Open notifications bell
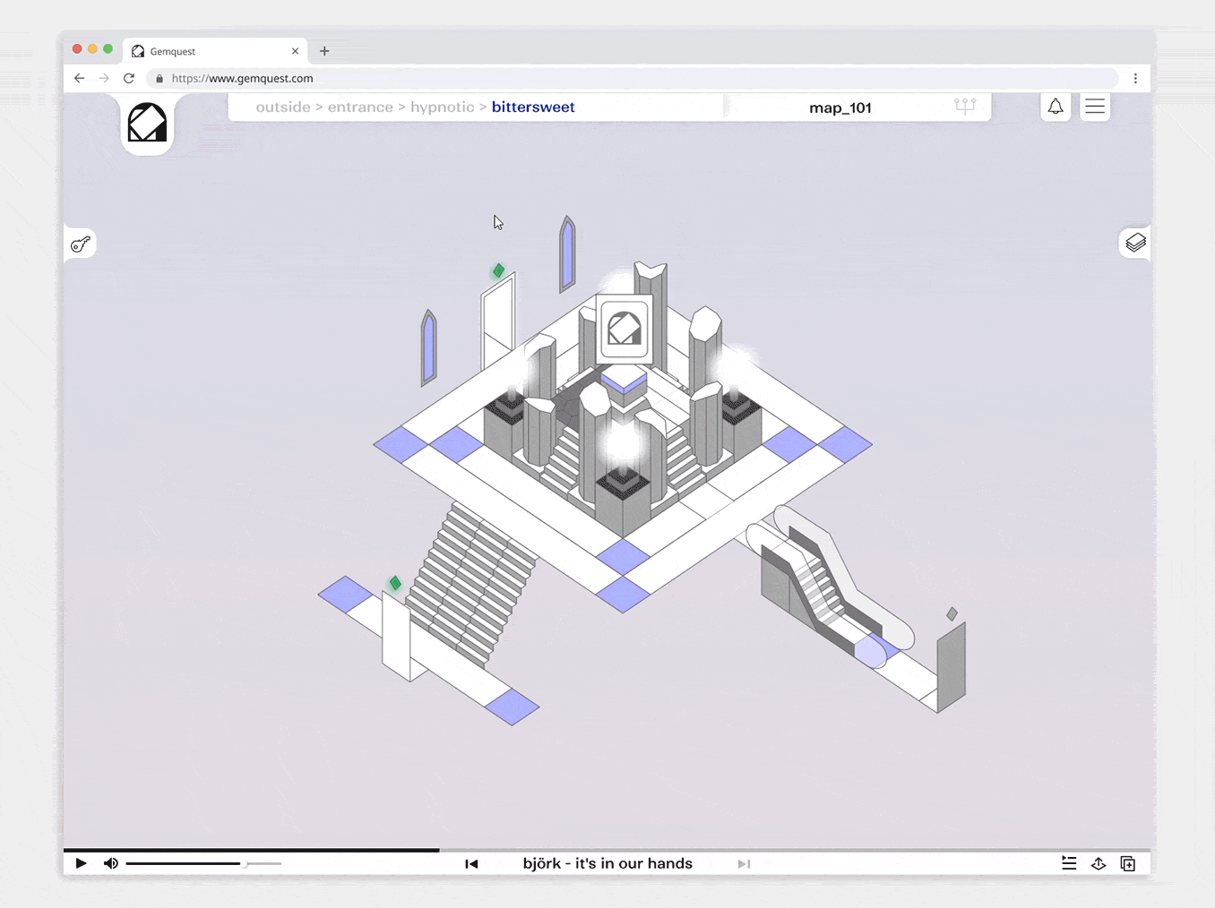The height and width of the screenshot is (908, 1215). click(x=1056, y=107)
